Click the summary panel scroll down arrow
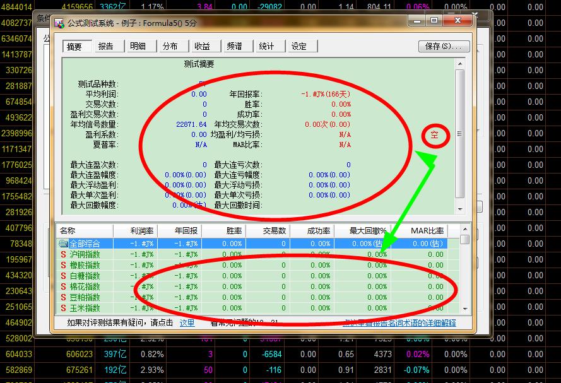This screenshot has width=561, height=383. click(x=460, y=209)
